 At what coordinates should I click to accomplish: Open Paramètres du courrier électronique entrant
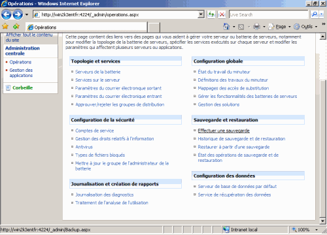click(118, 96)
